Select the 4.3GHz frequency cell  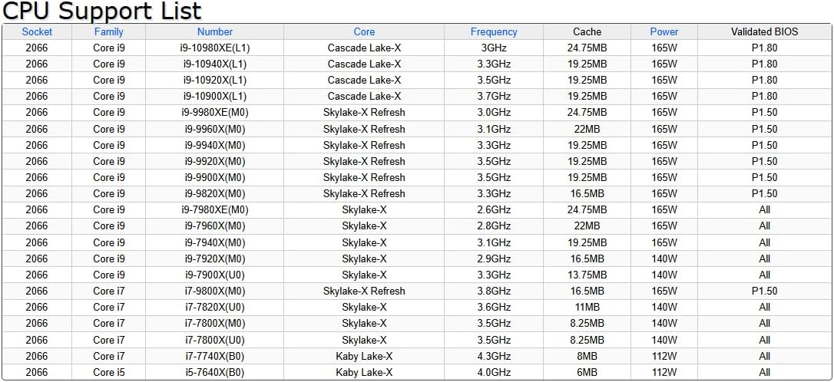pos(494,356)
